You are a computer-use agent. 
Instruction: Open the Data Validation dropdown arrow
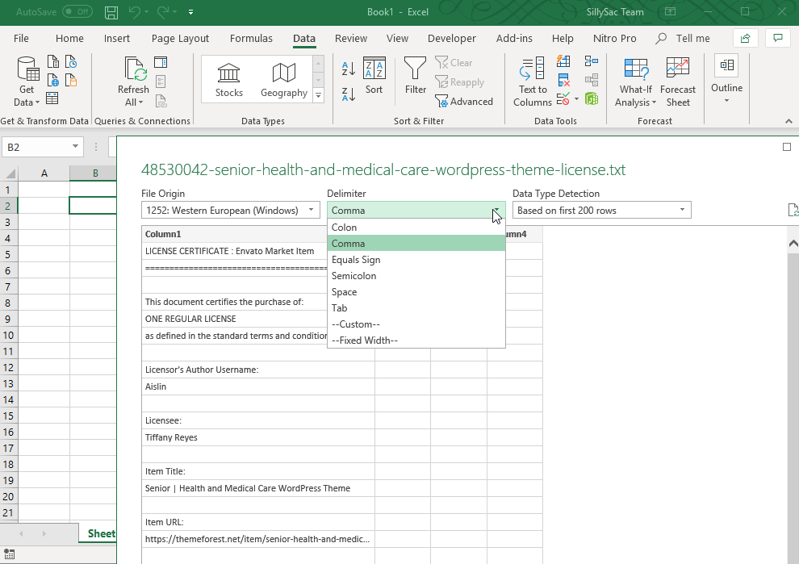coord(576,98)
